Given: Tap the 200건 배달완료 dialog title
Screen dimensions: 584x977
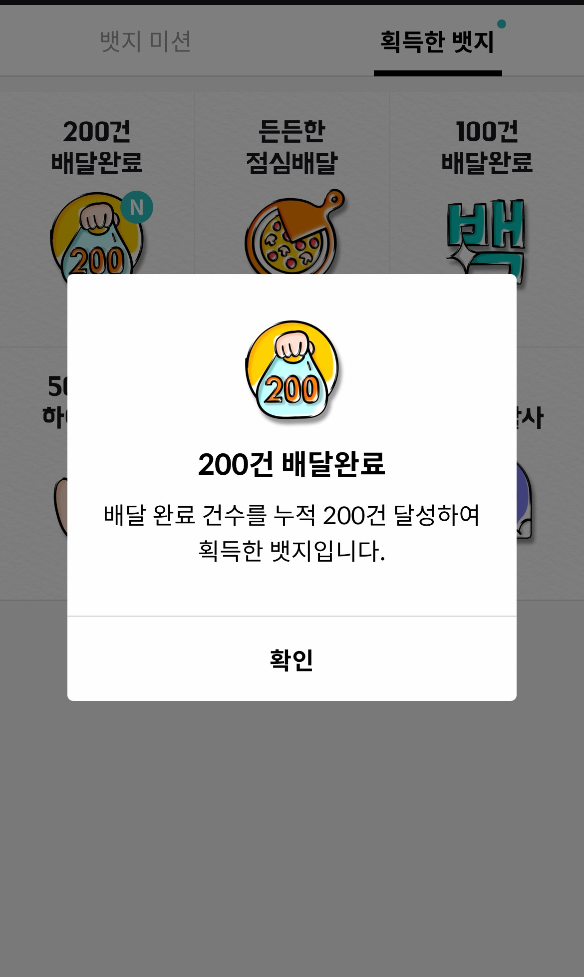Looking at the screenshot, I should click(292, 464).
